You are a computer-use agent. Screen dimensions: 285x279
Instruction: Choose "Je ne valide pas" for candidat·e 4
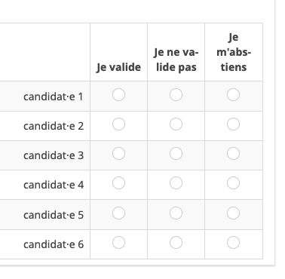pyautogui.click(x=176, y=183)
